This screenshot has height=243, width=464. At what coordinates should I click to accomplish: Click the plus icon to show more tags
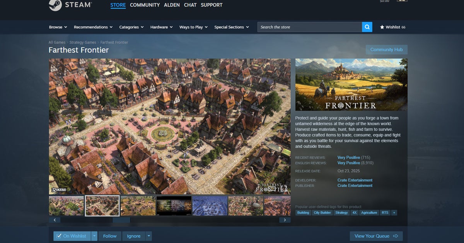click(x=394, y=213)
